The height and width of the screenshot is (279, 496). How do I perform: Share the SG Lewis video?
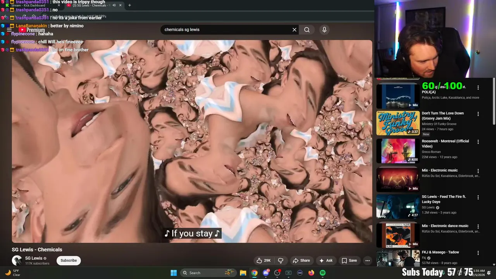point(301,260)
